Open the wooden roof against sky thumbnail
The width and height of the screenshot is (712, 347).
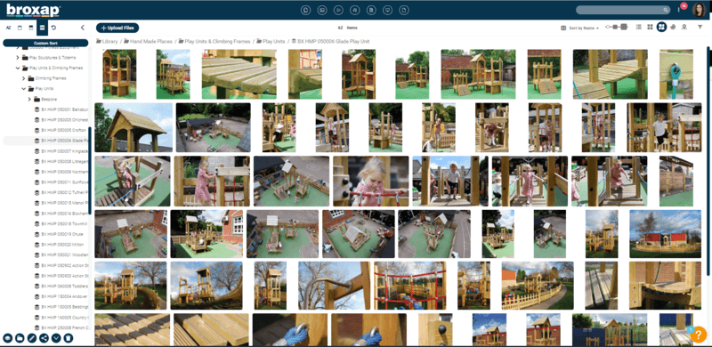pyautogui.click(x=133, y=127)
